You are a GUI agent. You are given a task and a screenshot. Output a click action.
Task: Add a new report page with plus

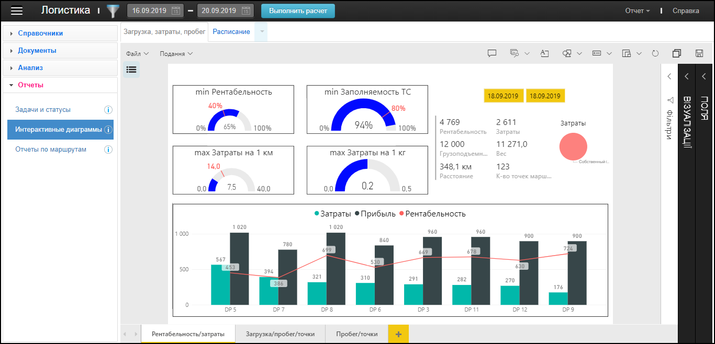[398, 334]
